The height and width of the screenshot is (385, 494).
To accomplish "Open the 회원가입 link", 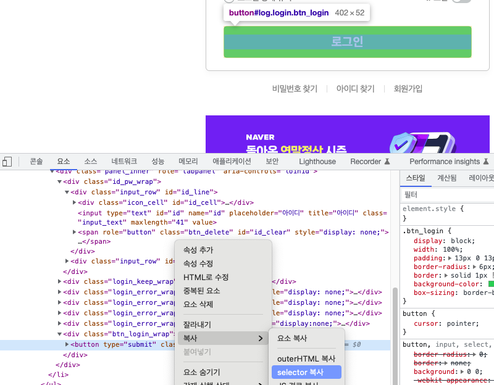I will [408, 89].
